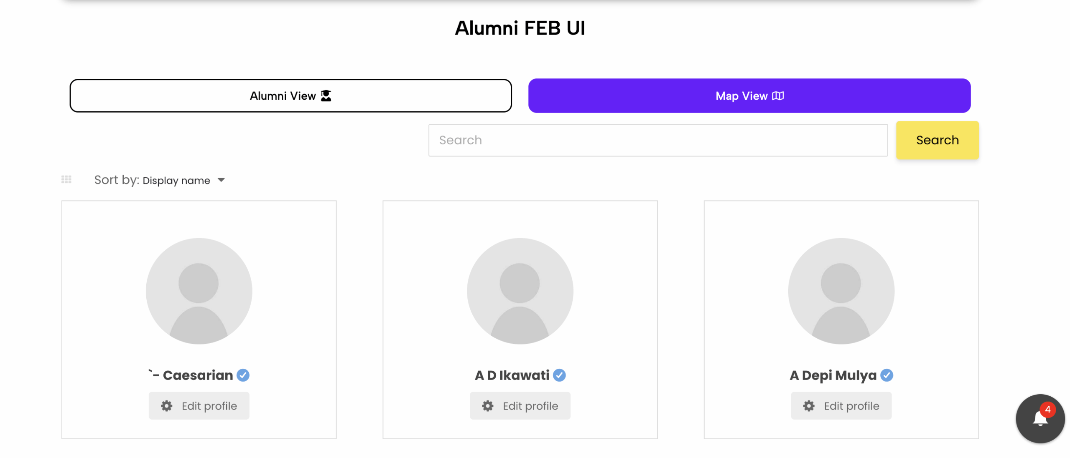The width and height of the screenshot is (1070, 458).
Task: Click the graduate icon in Alumni View
Action: (x=326, y=96)
